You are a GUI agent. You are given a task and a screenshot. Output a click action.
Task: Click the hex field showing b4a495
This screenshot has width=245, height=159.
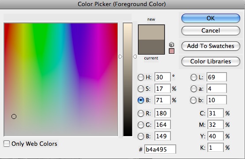pos(160,149)
